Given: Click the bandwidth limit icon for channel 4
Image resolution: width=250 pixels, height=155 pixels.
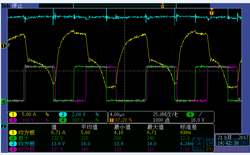Looking at the screenshot, I should (x=97, y=120).
